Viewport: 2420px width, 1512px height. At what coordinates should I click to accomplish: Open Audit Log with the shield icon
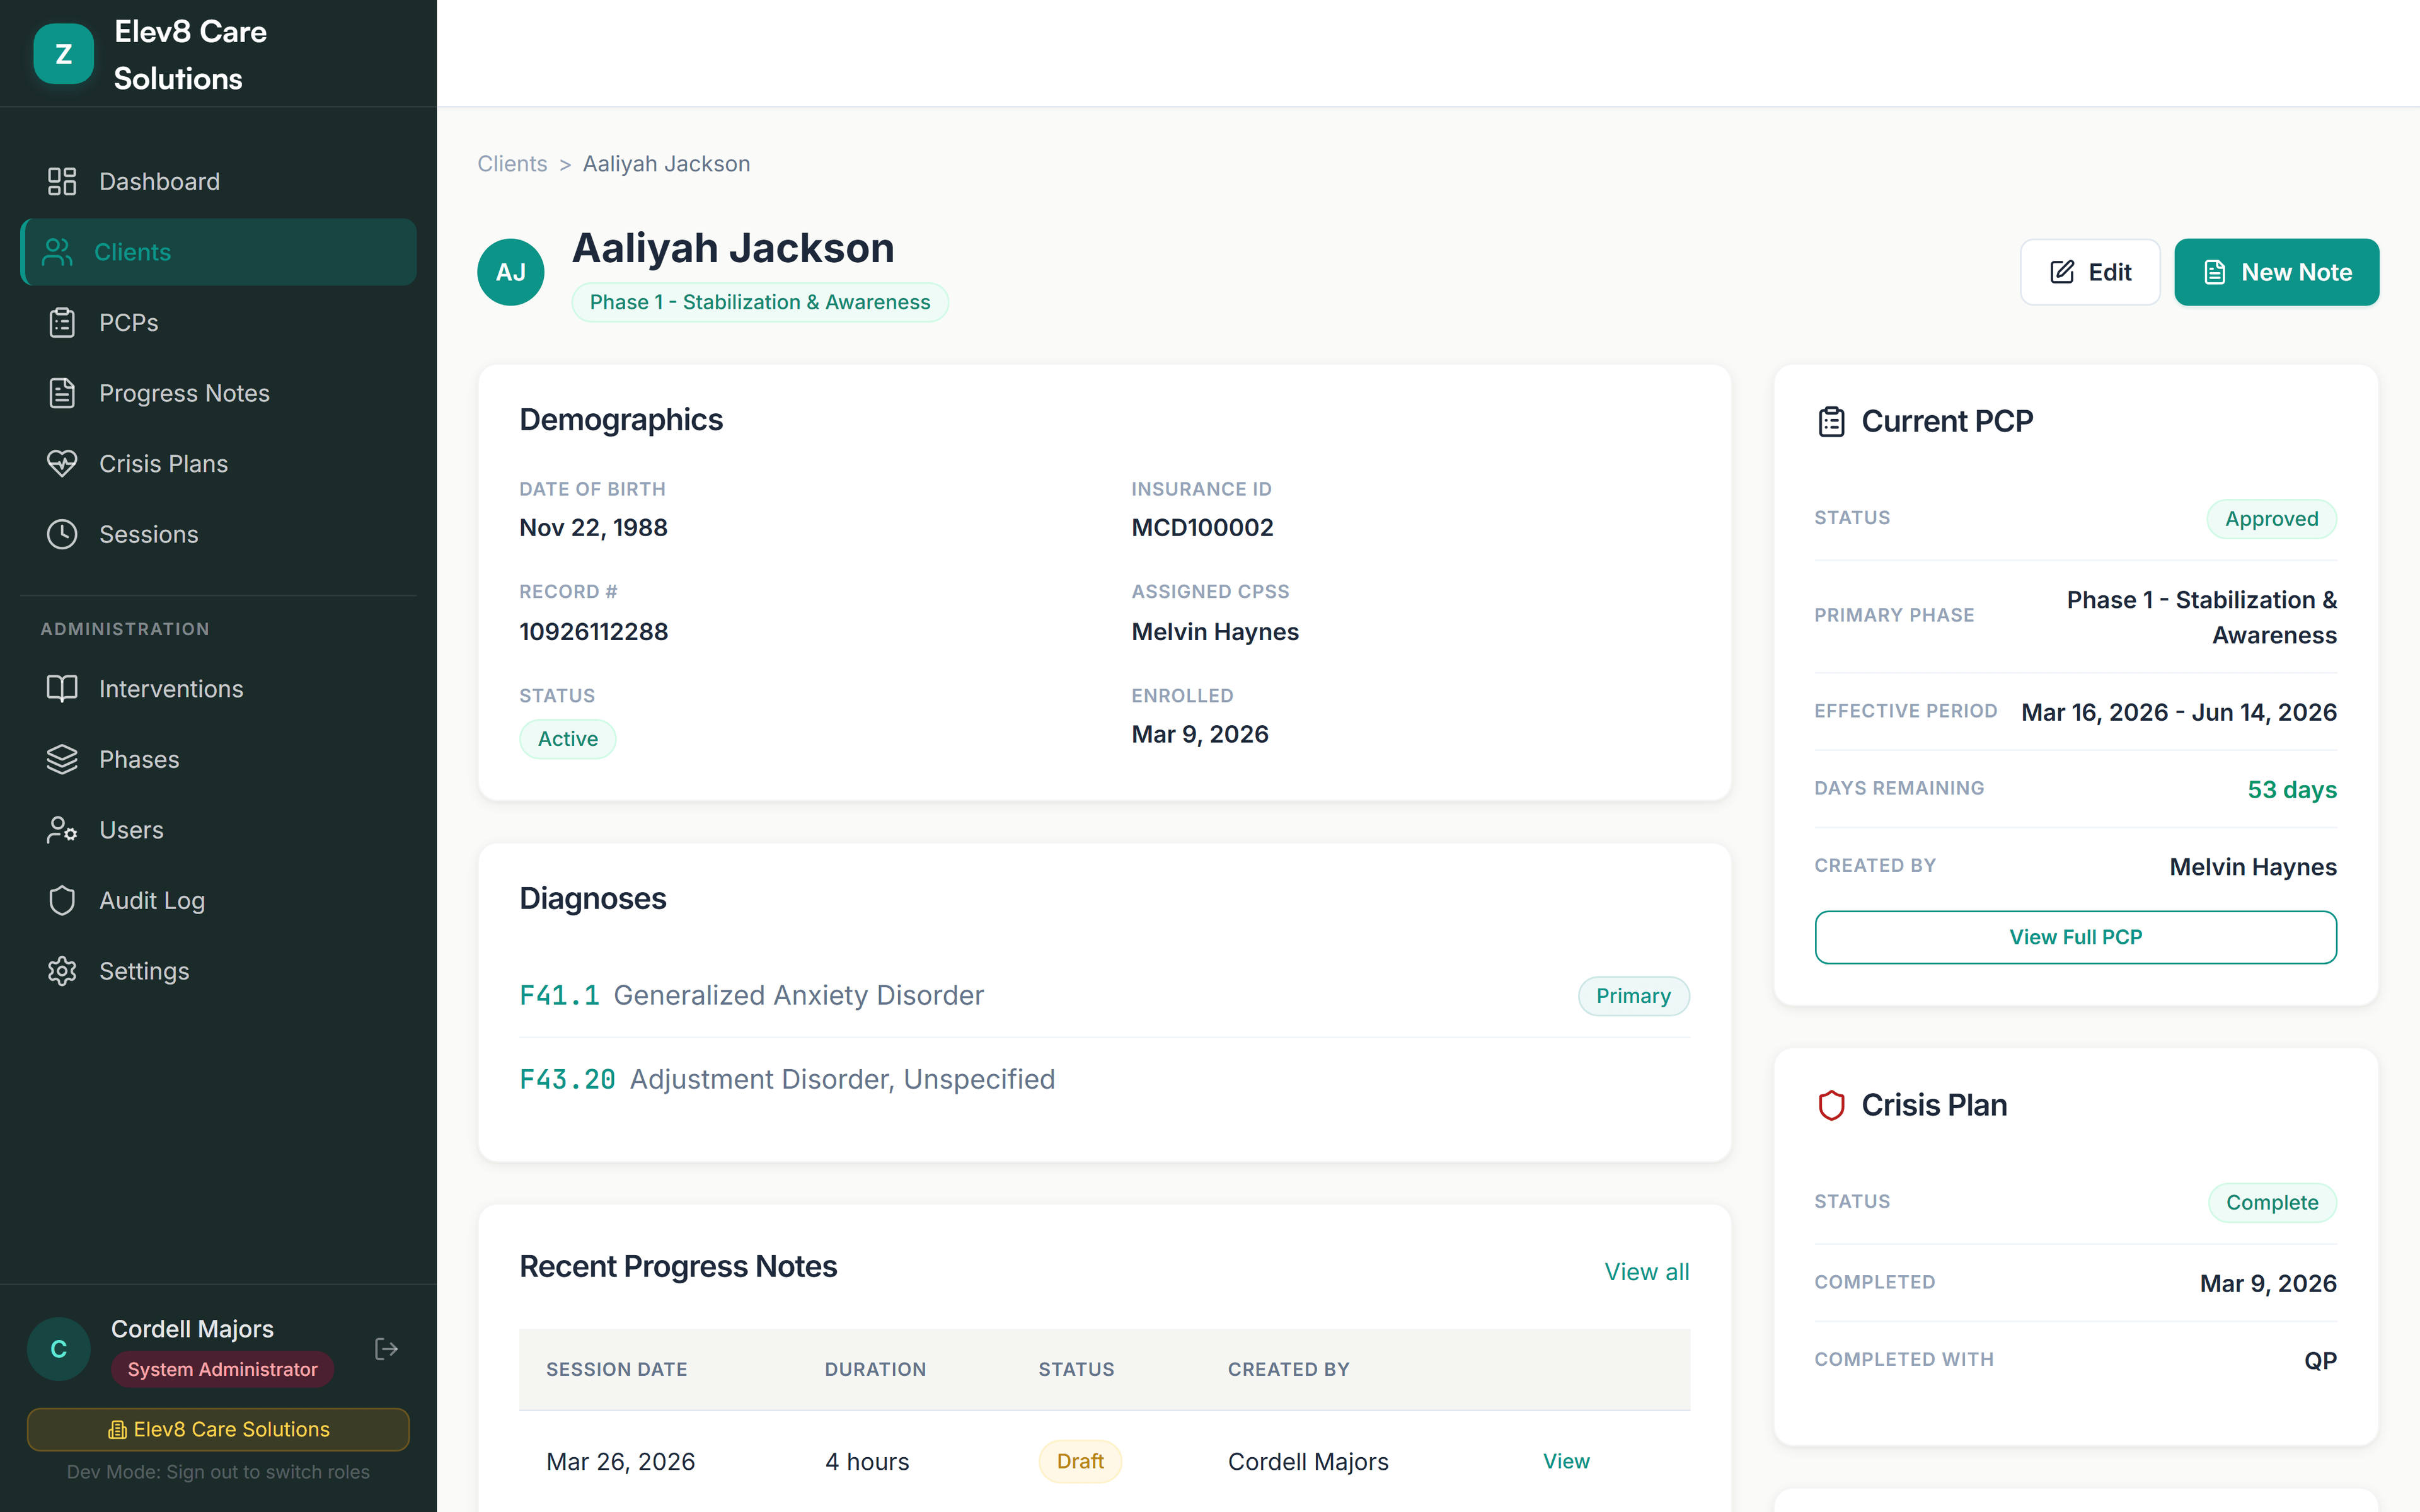pos(61,900)
